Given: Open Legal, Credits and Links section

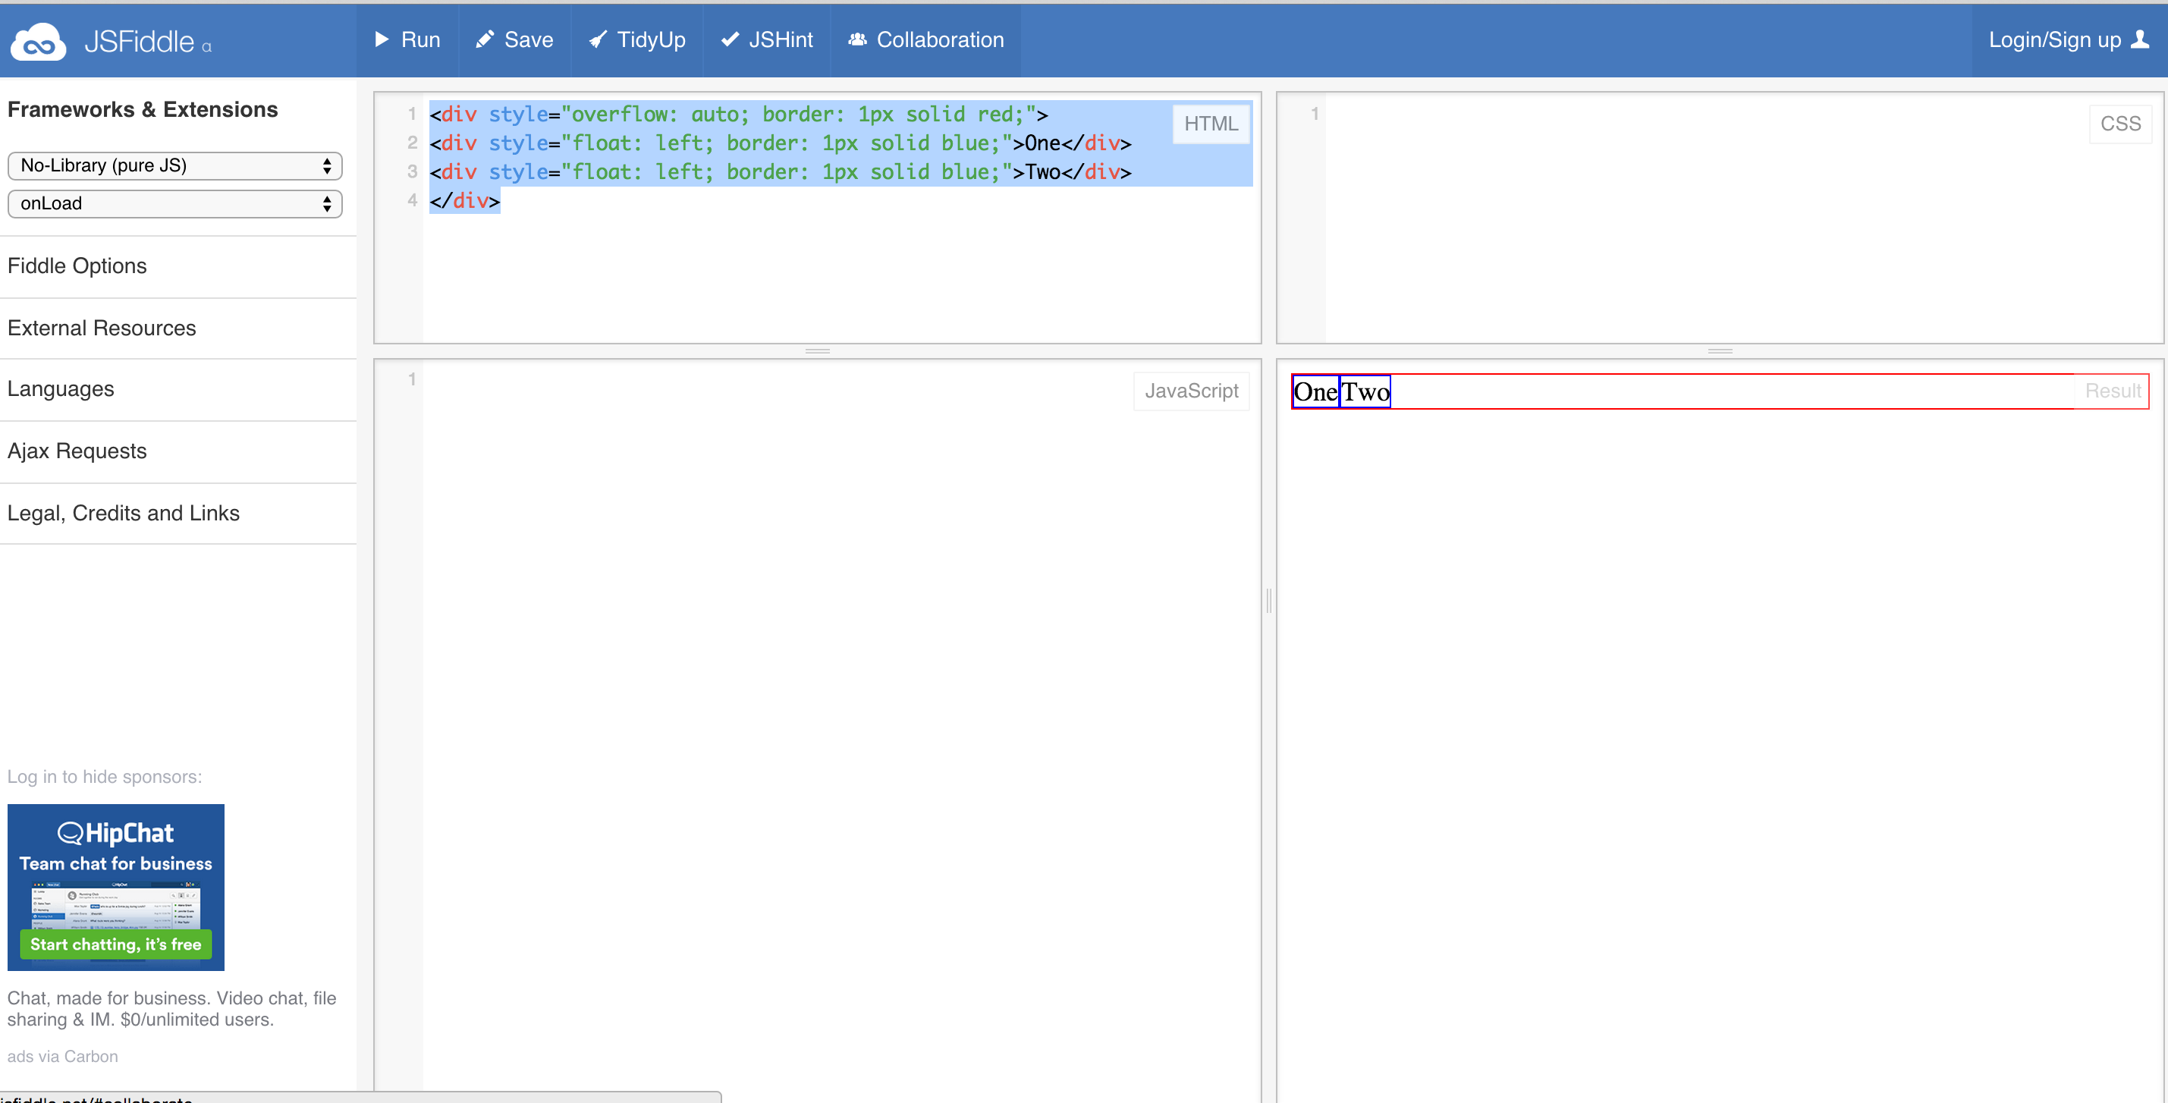Looking at the screenshot, I should coord(124,514).
